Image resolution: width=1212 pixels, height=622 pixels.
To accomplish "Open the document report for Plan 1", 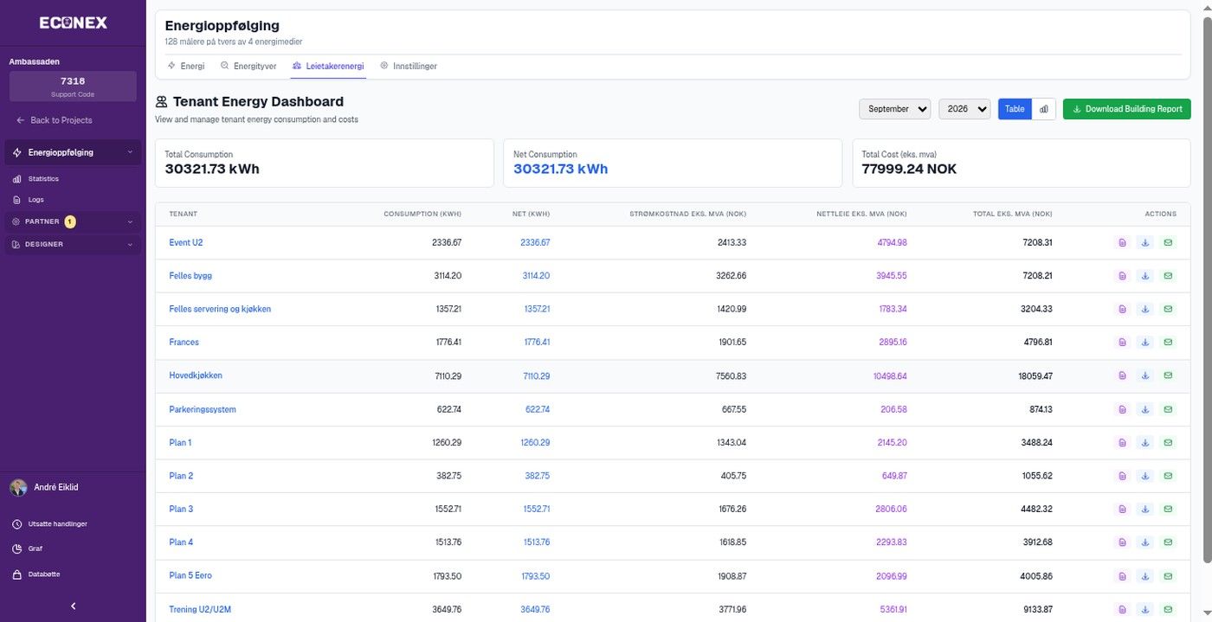I will tap(1122, 443).
